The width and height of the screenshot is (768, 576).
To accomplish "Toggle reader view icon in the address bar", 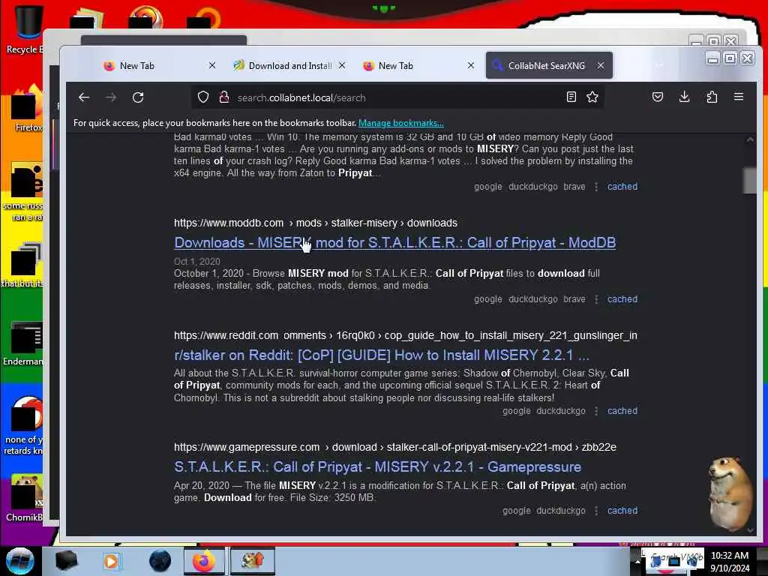I will 571,97.
